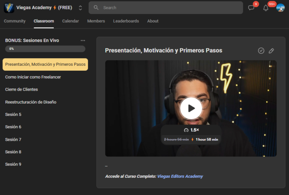The height and width of the screenshot is (195, 289).
Task: Select the Sesión 5 lesson
Action: pos(13,114)
